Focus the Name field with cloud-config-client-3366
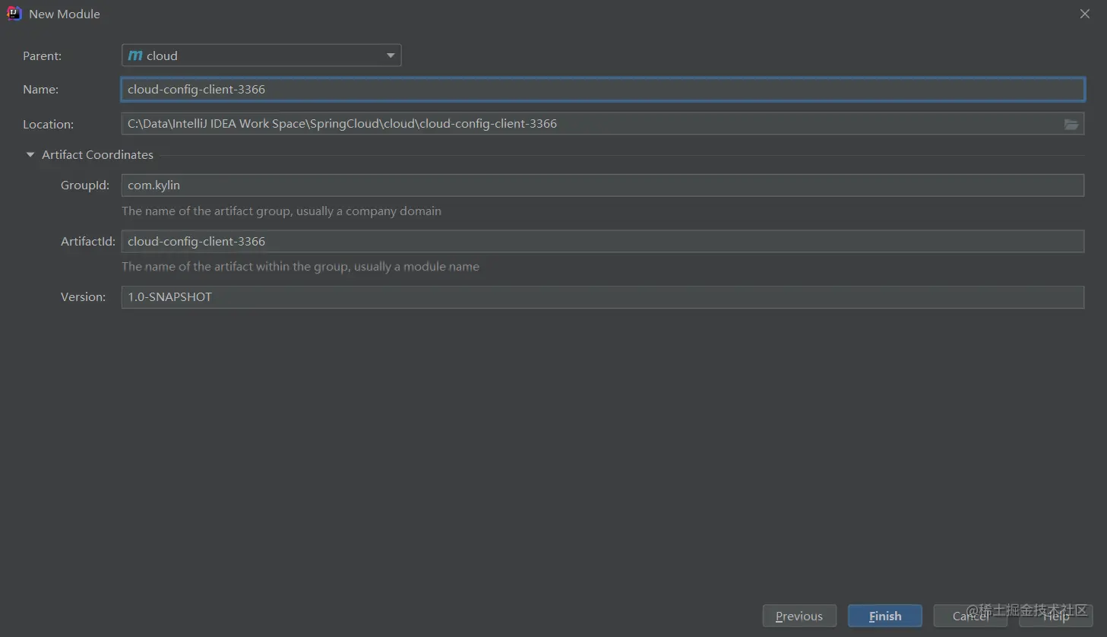The height and width of the screenshot is (637, 1107). 603,90
